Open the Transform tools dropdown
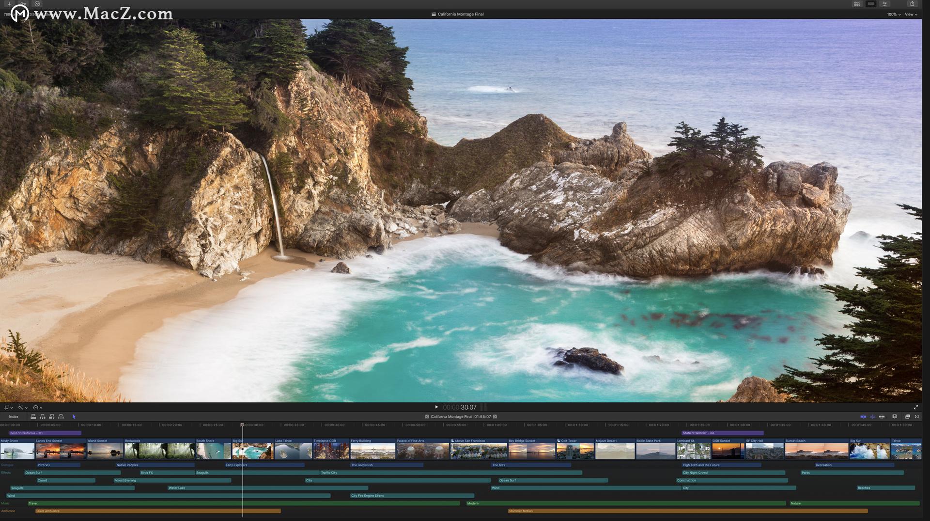 click(8, 408)
